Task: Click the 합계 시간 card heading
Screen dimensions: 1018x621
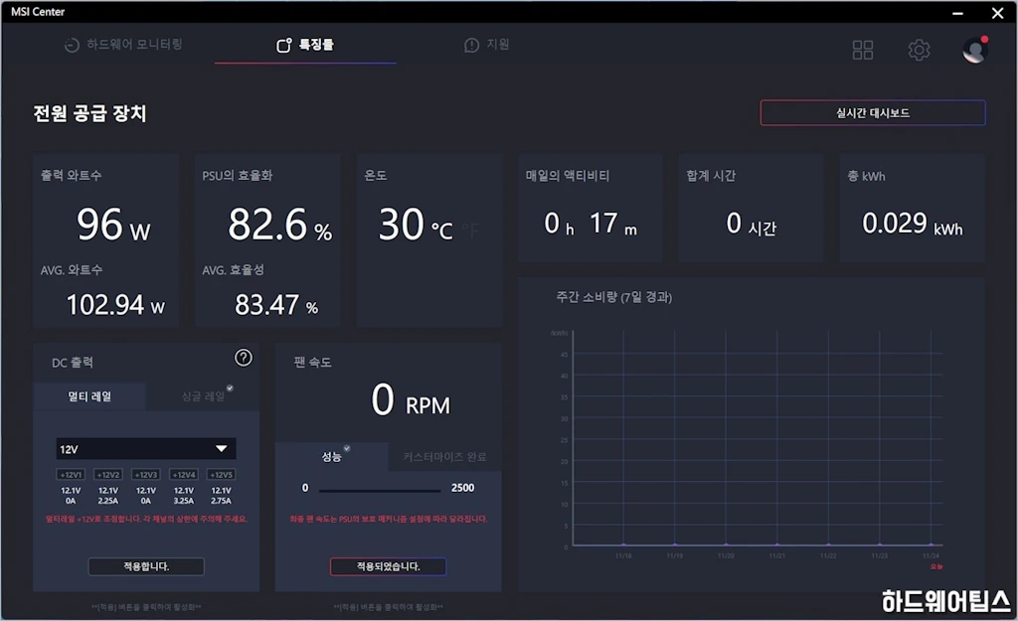Action: [711, 176]
